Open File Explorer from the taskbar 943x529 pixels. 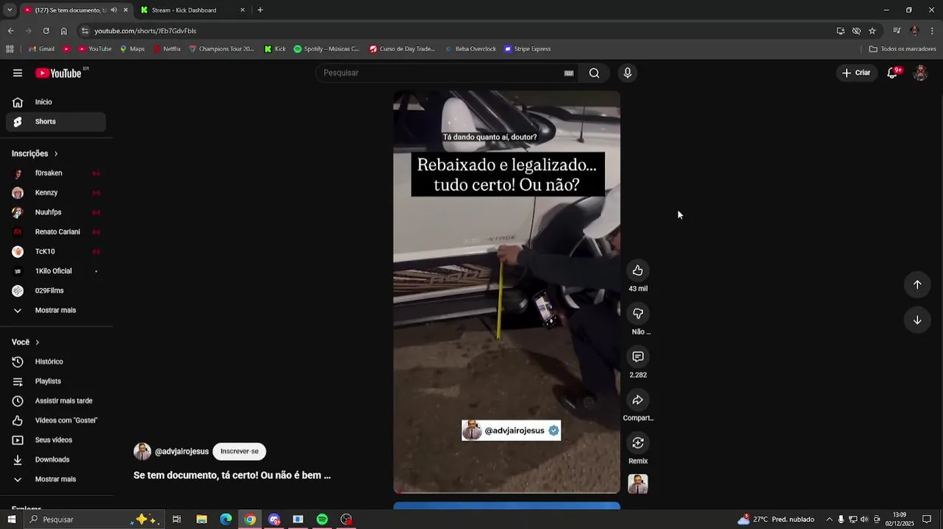[x=201, y=519]
